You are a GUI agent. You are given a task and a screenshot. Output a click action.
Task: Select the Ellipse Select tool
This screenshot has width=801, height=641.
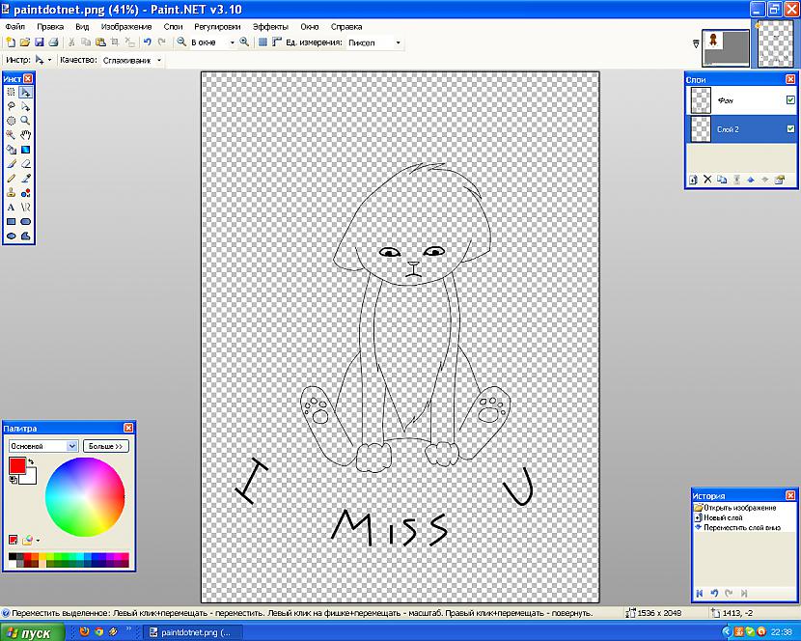click(x=11, y=121)
